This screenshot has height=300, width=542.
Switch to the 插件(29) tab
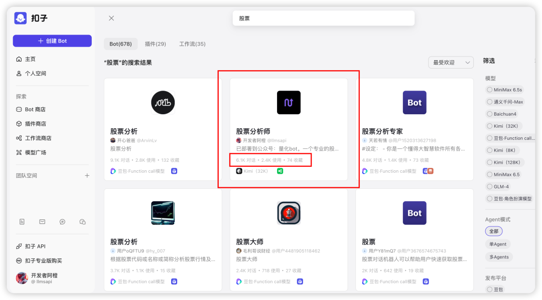[155, 44]
